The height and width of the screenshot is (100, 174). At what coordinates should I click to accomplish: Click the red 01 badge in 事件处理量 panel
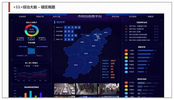[126, 83]
